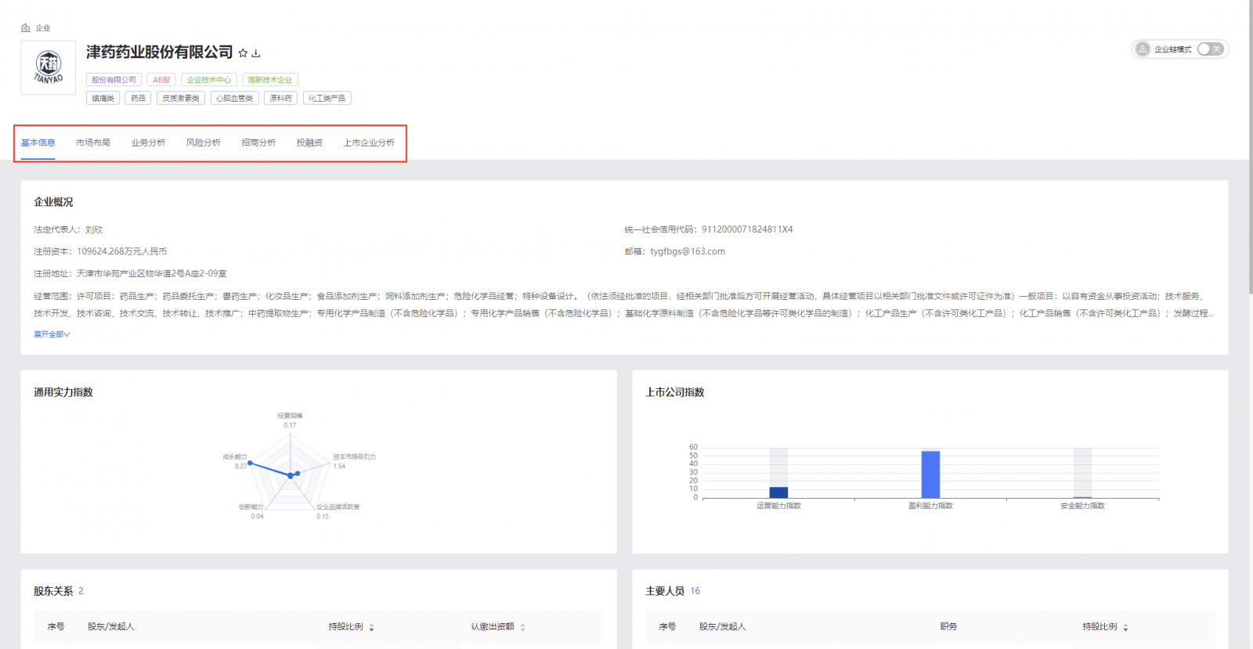Click the 上市公司指数 section heading
This screenshot has width=1253, height=649.
(675, 392)
